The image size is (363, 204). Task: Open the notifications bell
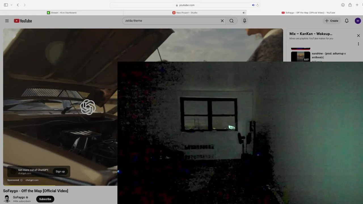347,21
